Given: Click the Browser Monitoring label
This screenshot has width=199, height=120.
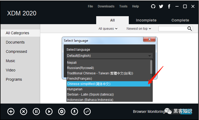Looking at the screenshot, I should (149, 112).
